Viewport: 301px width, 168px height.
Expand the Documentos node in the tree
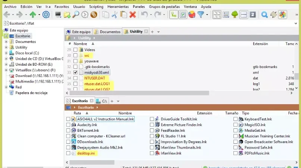(6, 41)
